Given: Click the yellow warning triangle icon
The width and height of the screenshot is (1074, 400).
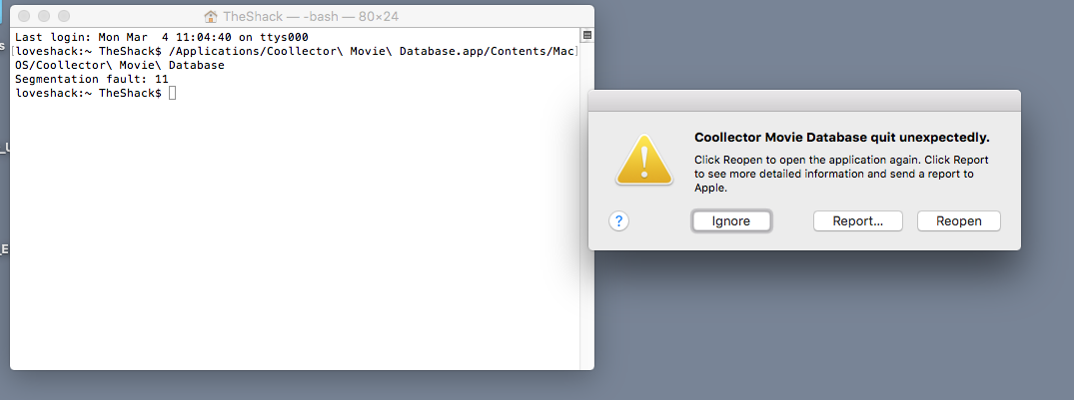Looking at the screenshot, I should pos(643,160).
